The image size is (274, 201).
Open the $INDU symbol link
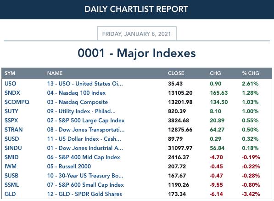tap(13, 148)
